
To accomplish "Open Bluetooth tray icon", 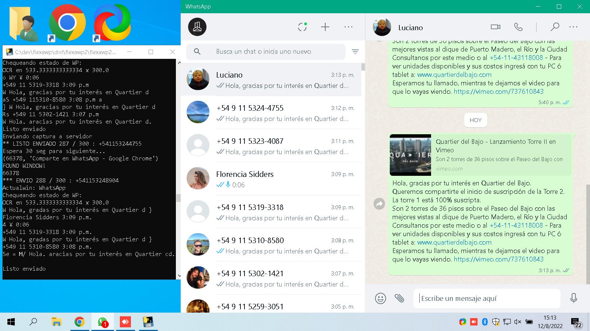I will click(485, 322).
